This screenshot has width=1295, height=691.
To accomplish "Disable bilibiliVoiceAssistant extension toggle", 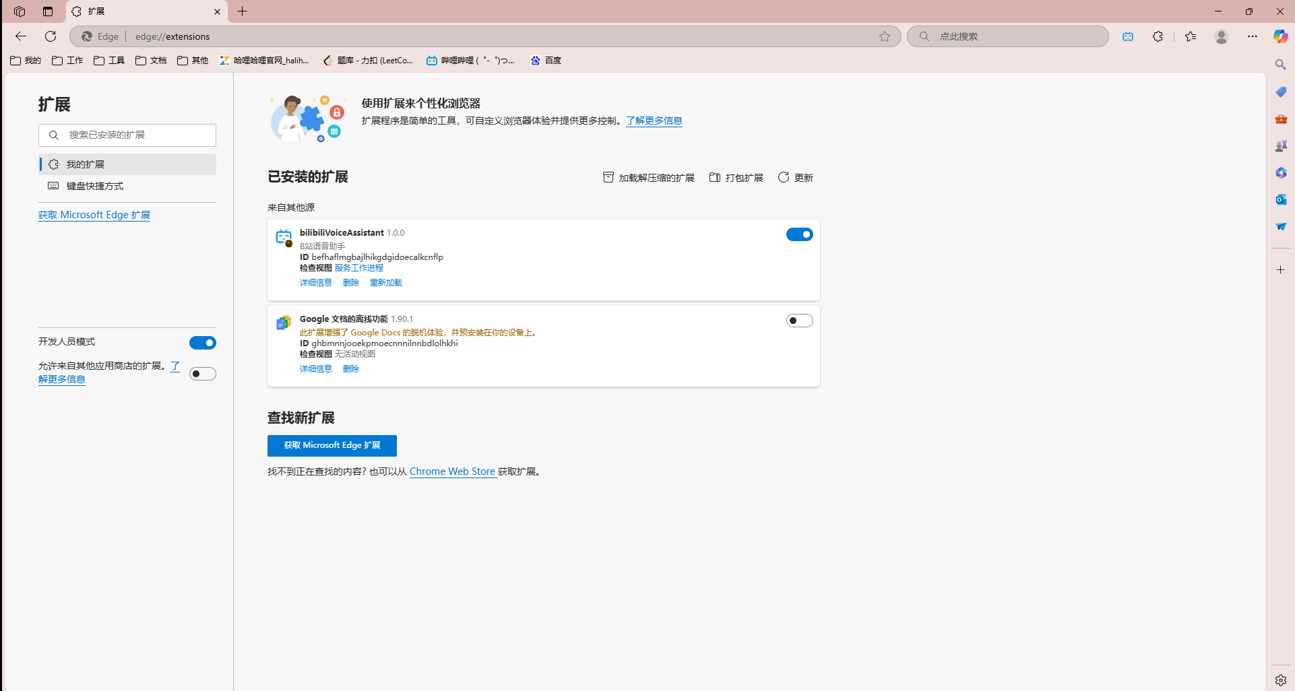I will pos(800,234).
